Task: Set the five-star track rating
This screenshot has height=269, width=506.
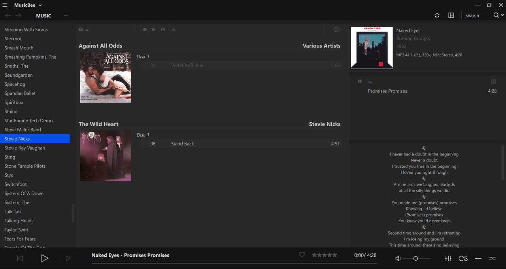Action: coord(325,255)
